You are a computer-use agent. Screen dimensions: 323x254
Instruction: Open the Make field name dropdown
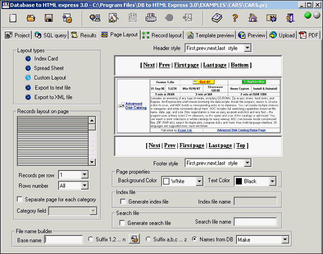285,239
